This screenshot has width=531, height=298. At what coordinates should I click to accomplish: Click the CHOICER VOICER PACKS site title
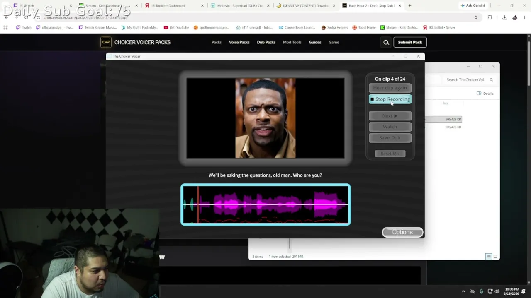(142, 42)
